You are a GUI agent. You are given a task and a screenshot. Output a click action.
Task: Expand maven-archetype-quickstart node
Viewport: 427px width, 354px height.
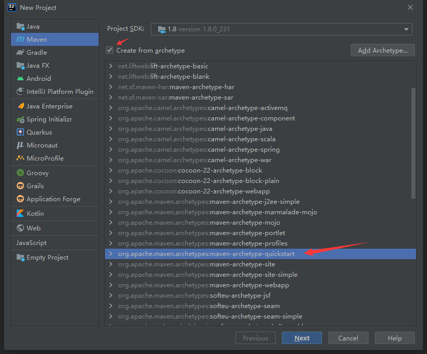click(111, 254)
